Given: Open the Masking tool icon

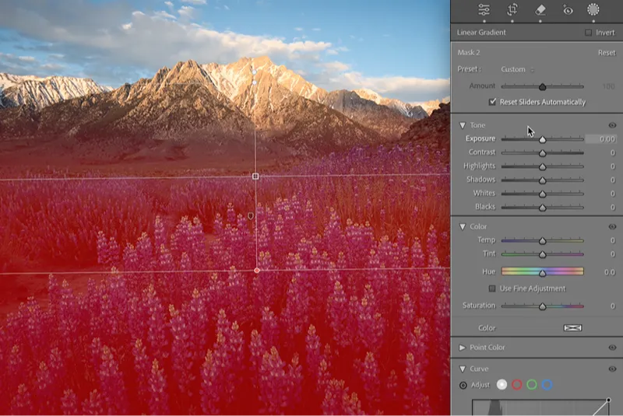Looking at the screenshot, I should click(593, 9).
